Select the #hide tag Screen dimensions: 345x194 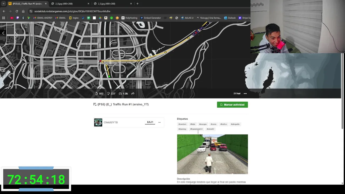coord(193,124)
